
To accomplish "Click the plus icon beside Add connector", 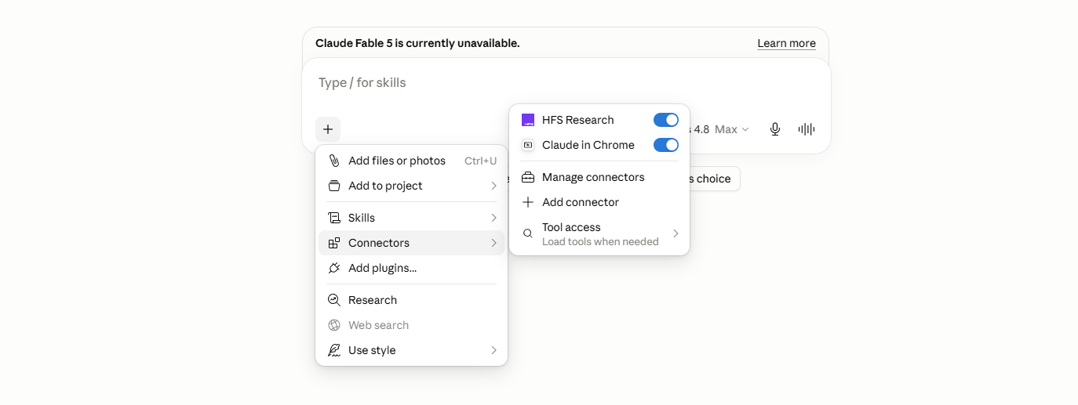I will [528, 202].
